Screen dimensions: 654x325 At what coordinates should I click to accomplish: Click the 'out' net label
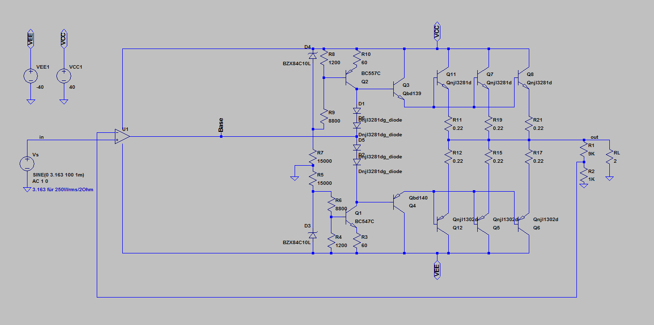[594, 137]
